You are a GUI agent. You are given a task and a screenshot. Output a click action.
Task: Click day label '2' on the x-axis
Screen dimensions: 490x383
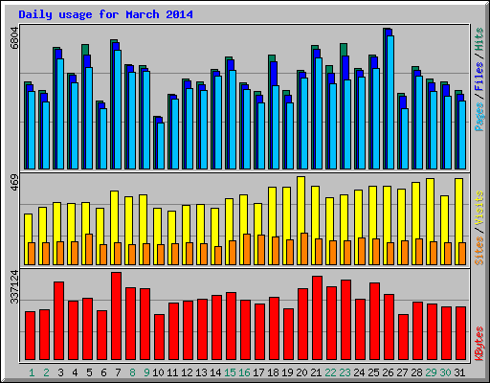(46, 372)
